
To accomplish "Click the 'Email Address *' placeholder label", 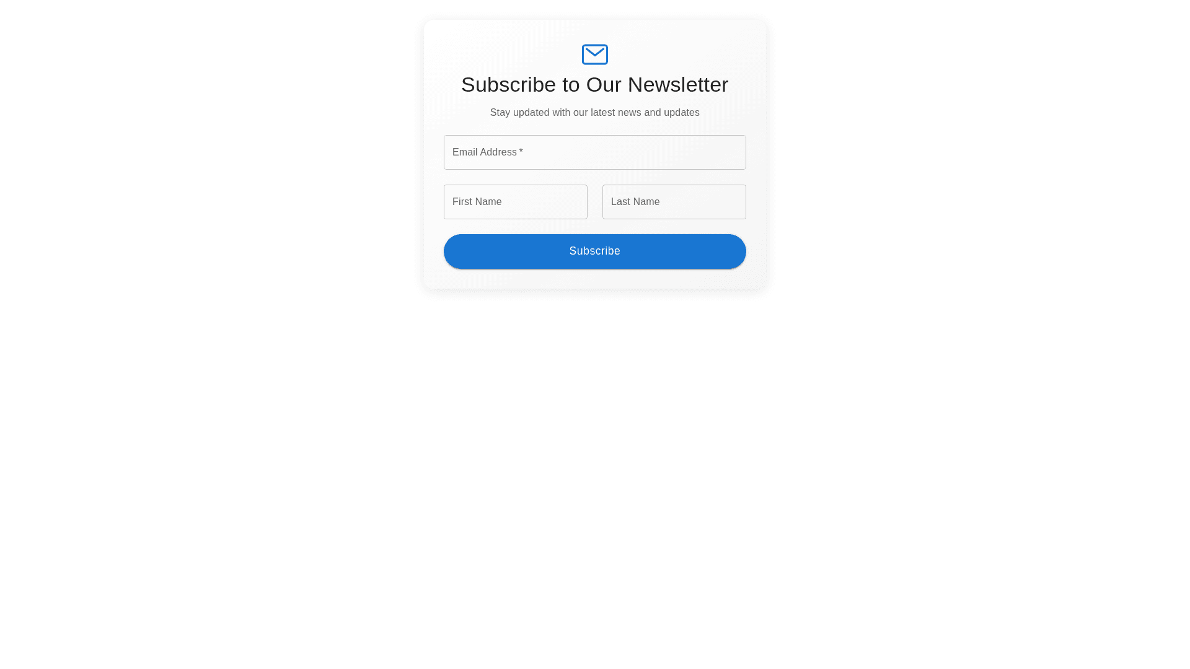I will coord(488,152).
